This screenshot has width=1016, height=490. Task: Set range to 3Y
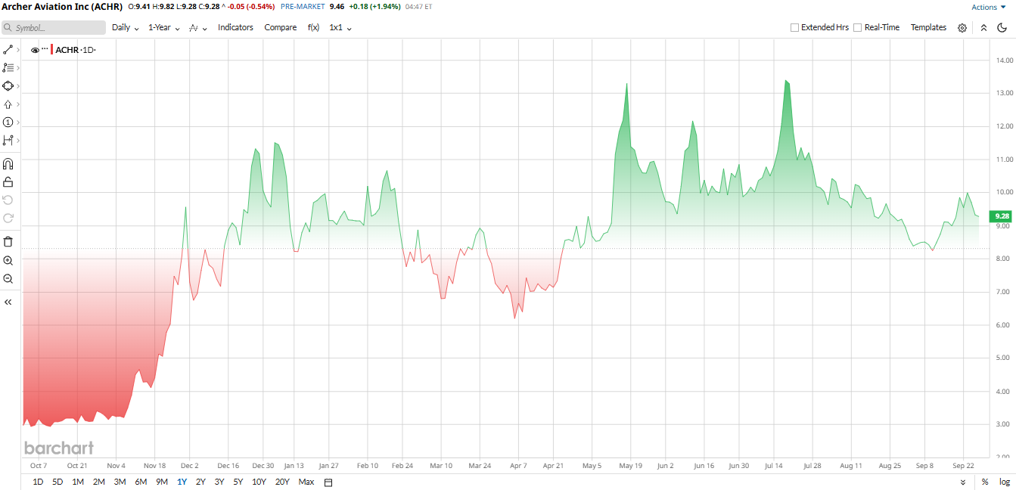tap(219, 482)
